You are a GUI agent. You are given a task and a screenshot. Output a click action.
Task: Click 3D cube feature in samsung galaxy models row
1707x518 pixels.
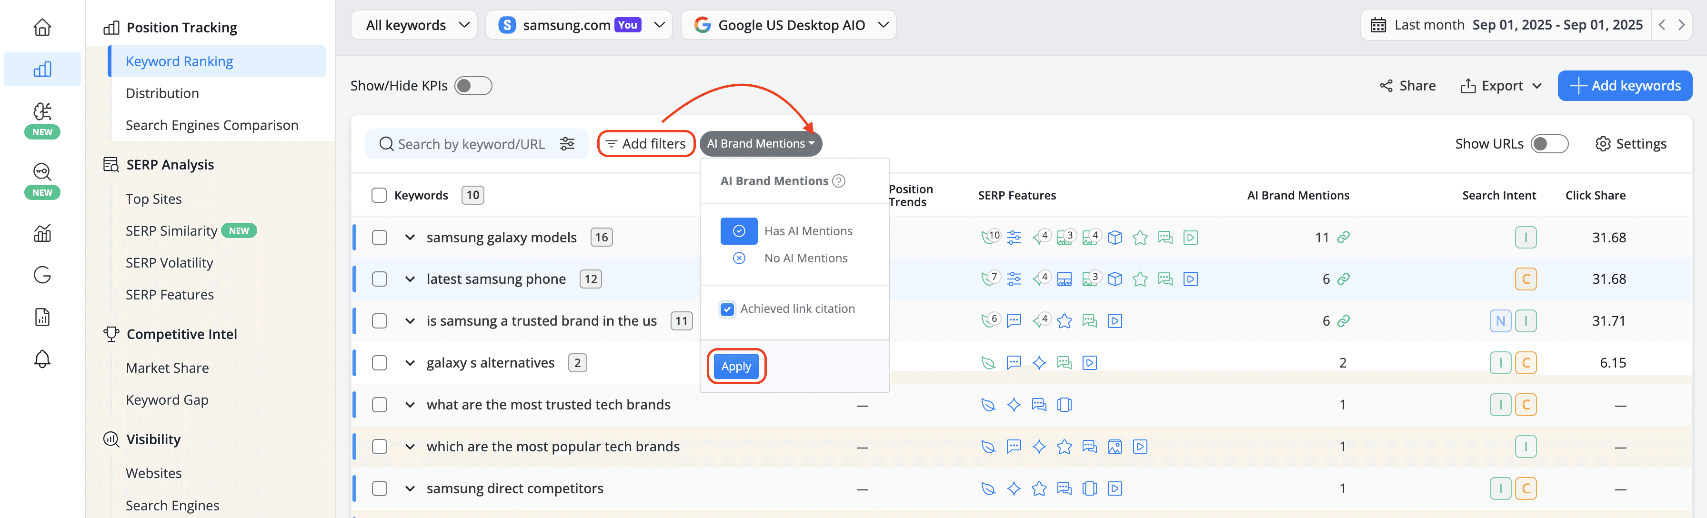(1115, 237)
